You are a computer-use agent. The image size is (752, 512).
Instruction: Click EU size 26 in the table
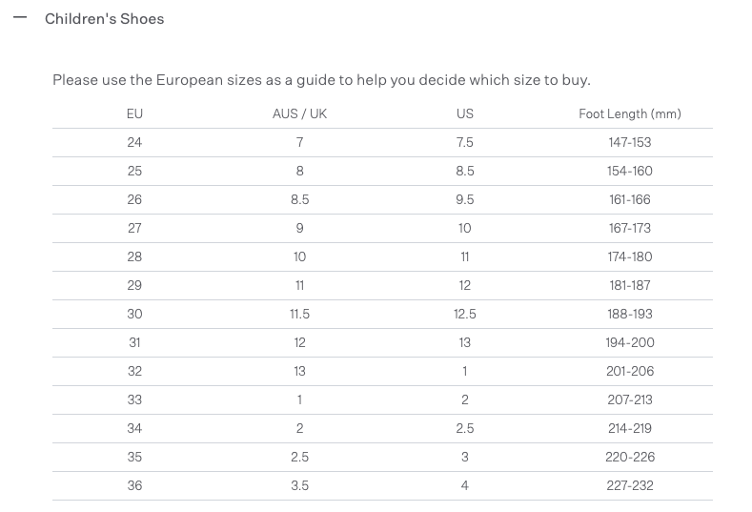click(134, 199)
